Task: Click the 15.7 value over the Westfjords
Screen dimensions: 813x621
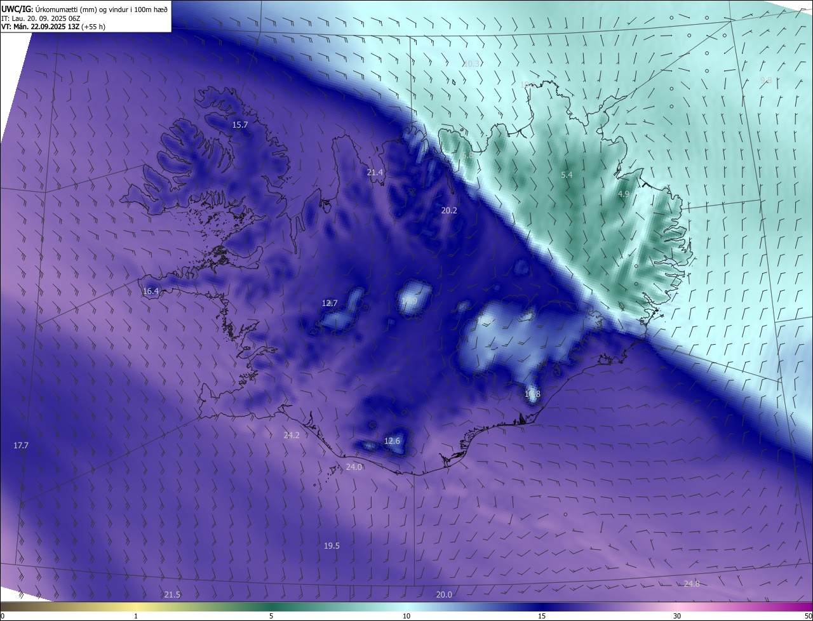Action: (x=239, y=125)
